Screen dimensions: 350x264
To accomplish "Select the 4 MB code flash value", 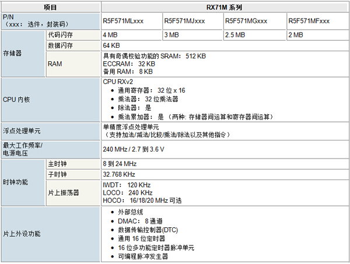I will 110,35.
